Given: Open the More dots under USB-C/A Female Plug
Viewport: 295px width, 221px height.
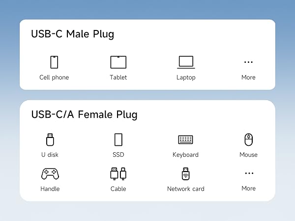Looking at the screenshot, I should click(248, 173).
